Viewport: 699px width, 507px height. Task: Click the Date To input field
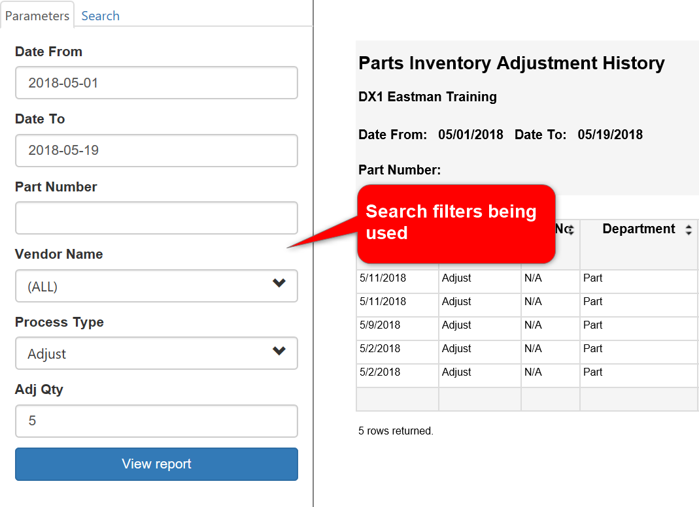[156, 150]
